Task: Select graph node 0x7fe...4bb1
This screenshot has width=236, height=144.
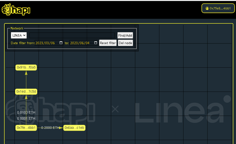Action: (x=26, y=128)
